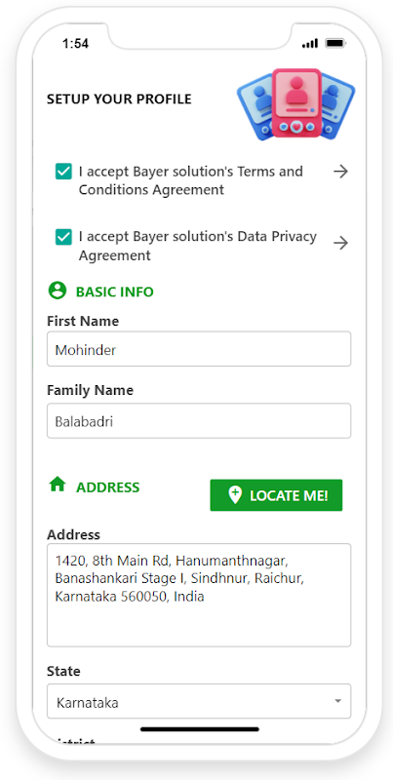Select the Karnataka state combo box
The image size is (393, 780).
coord(199,701)
